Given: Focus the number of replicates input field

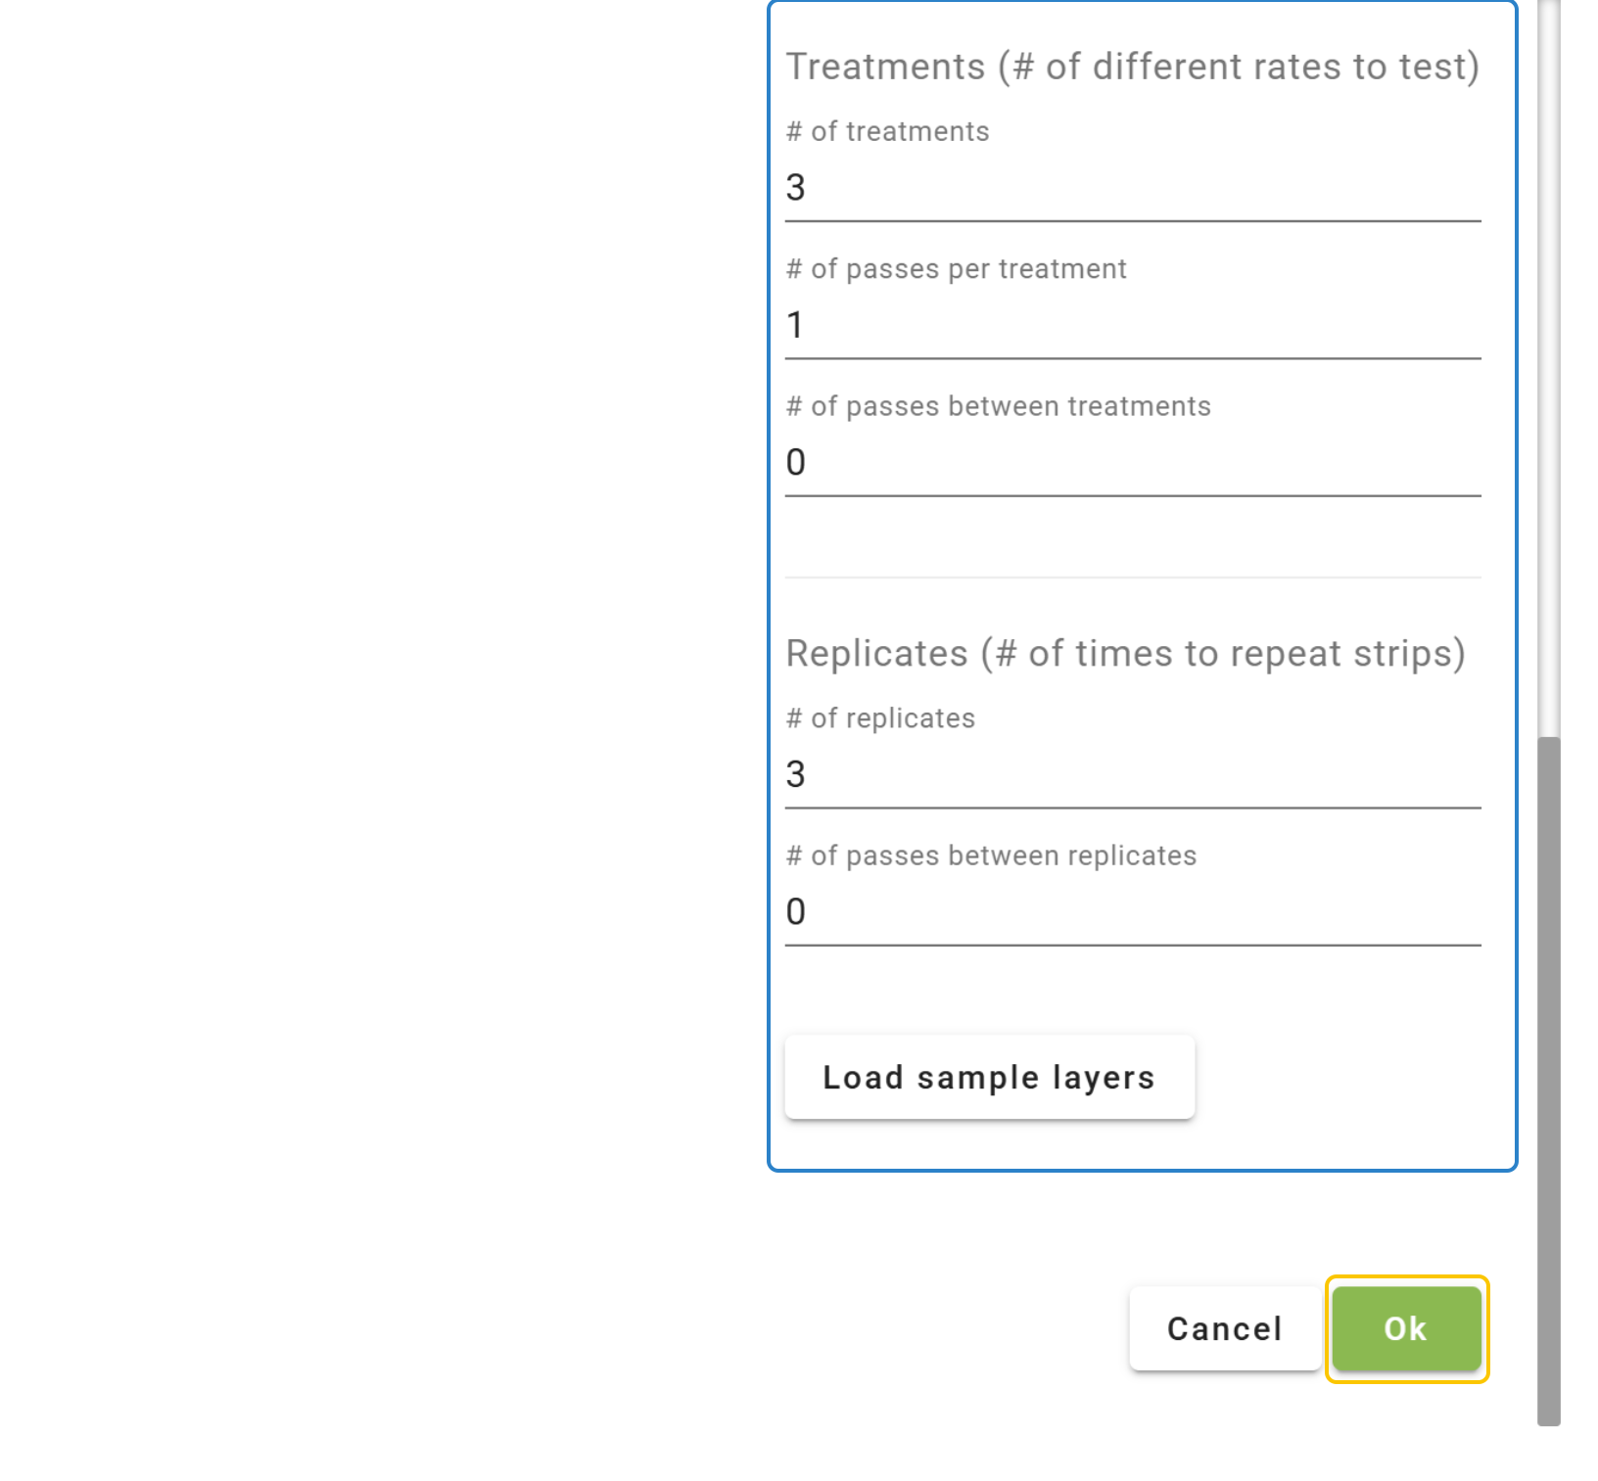Looking at the screenshot, I should 1132,774.
